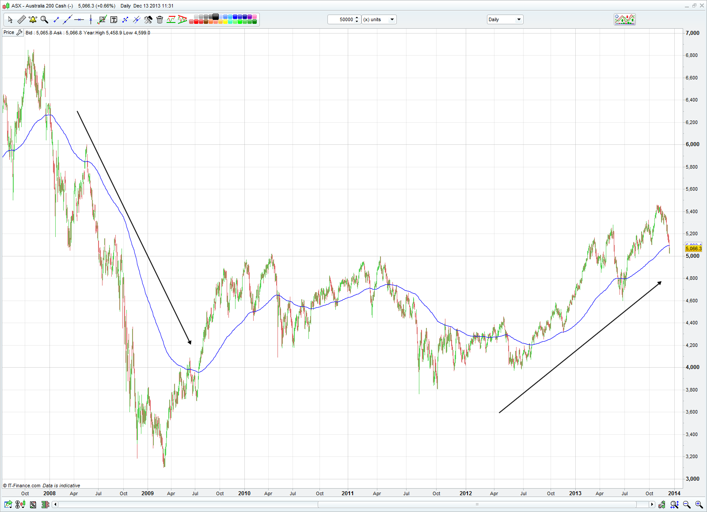The height and width of the screenshot is (512, 707).
Task: Open the chart style dropdown with candlesticks
Action: (x=19, y=504)
